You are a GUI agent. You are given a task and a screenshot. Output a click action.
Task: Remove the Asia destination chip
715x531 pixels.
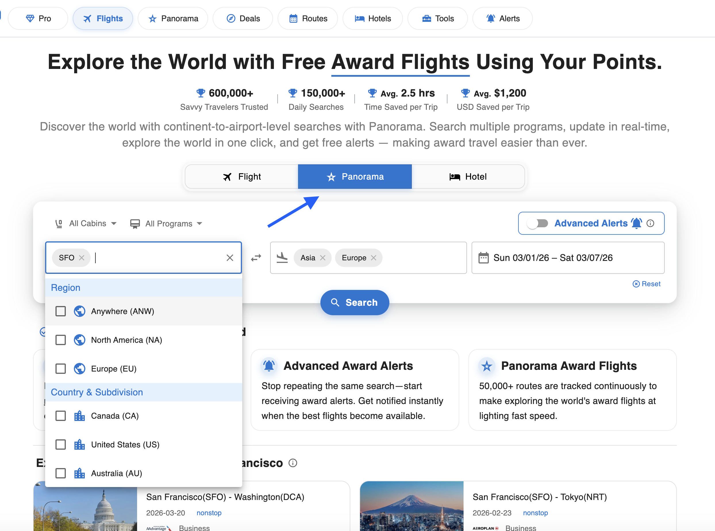(323, 258)
